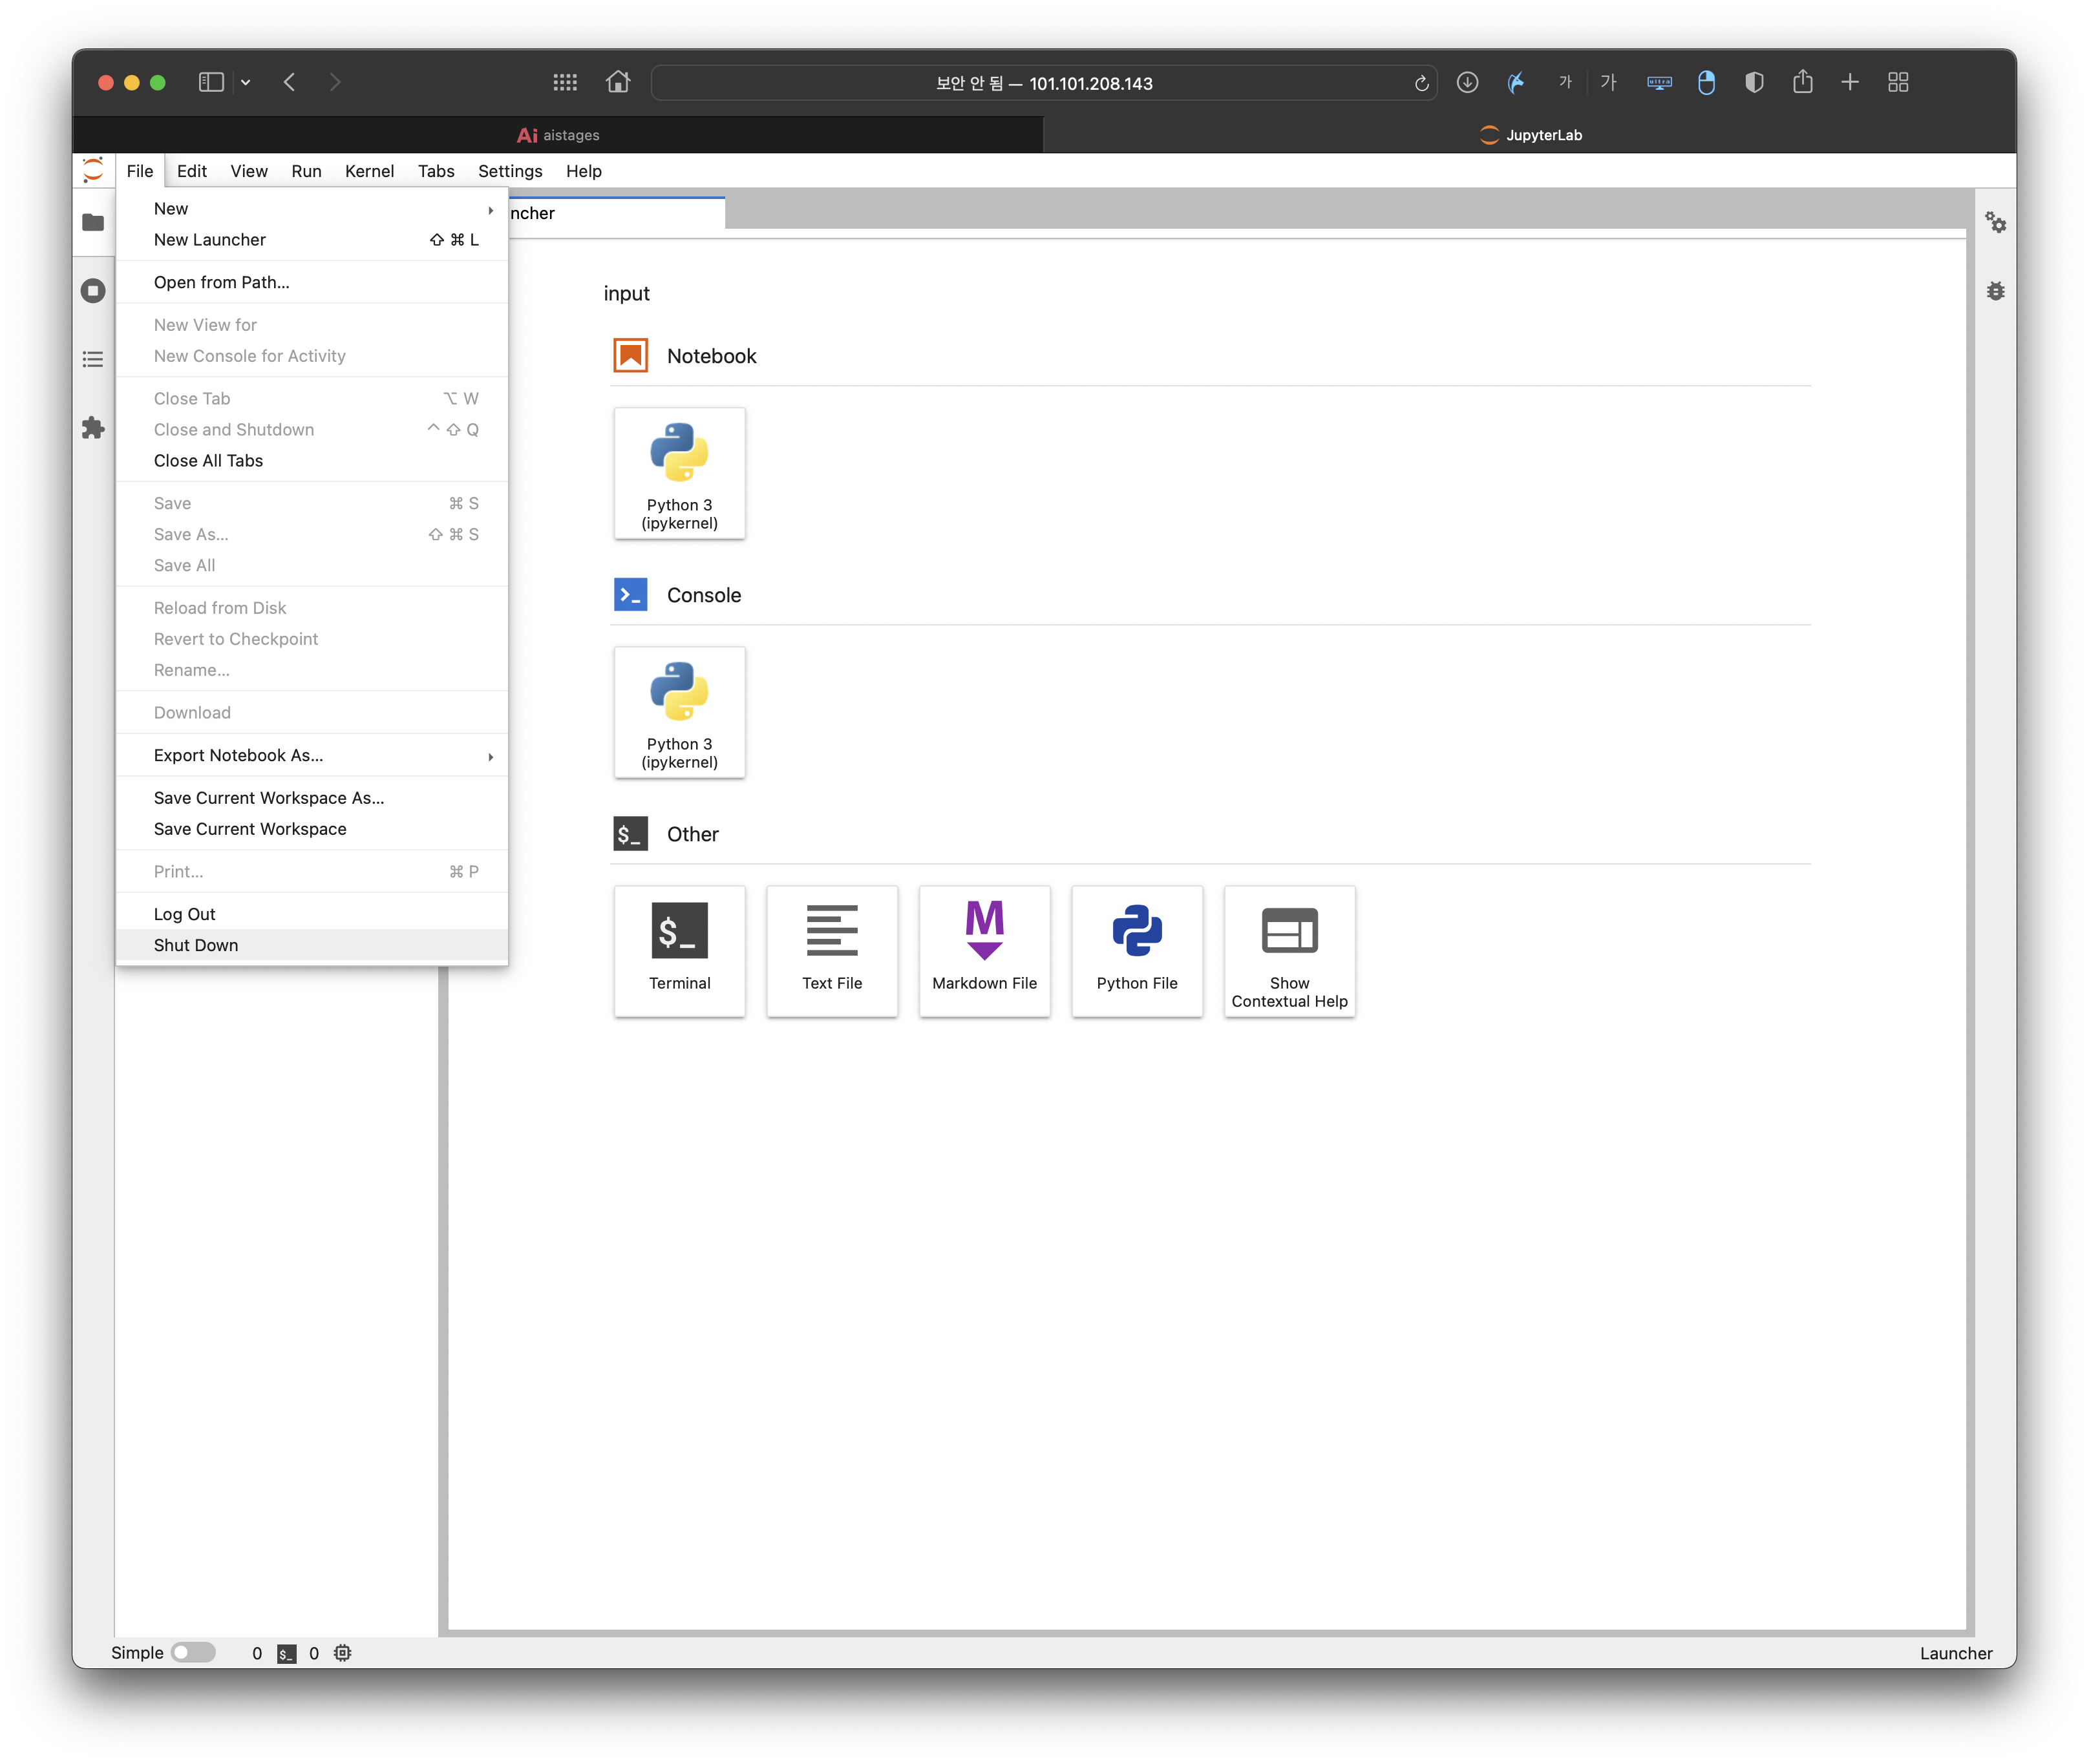Close the File menu via its title
Viewport: 2089px width, 1764px height.
click(140, 171)
